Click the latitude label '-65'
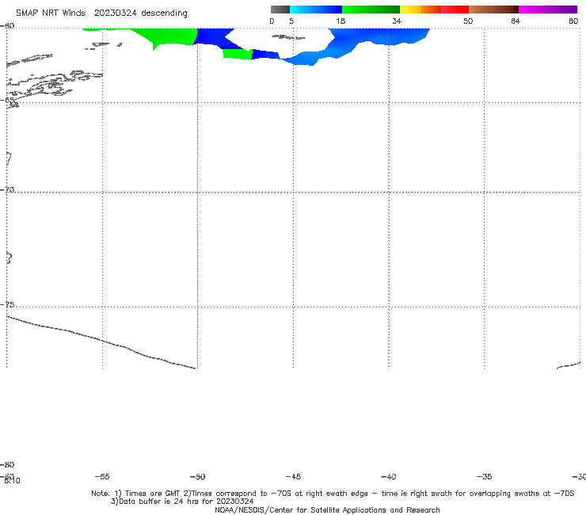Image resolution: width=586 pixels, height=515 pixels. click(x=7, y=100)
